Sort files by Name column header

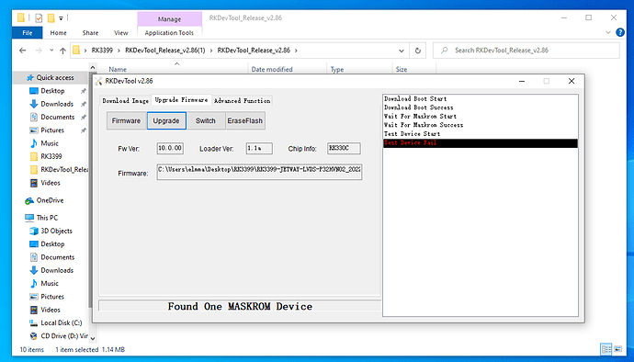(x=118, y=69)
